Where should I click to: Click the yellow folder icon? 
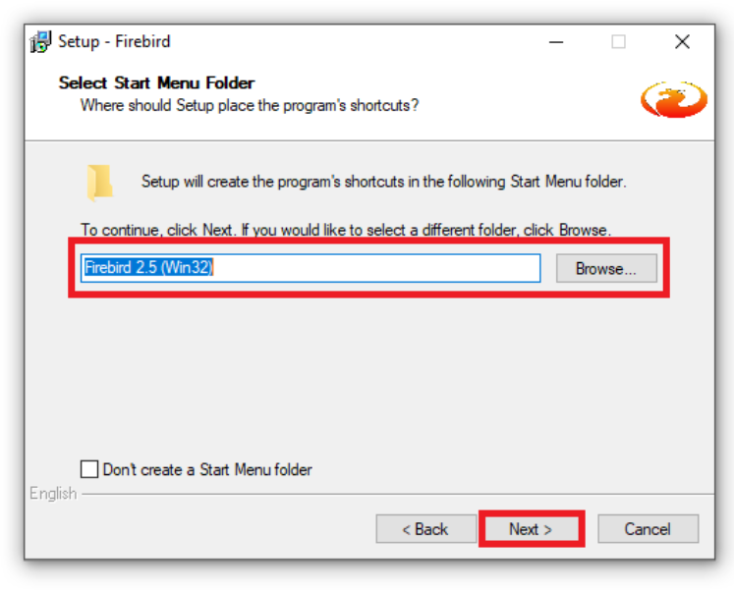99,183
